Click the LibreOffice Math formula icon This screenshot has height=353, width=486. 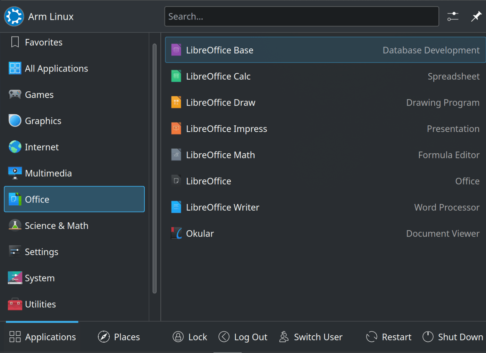click(176, 155)
